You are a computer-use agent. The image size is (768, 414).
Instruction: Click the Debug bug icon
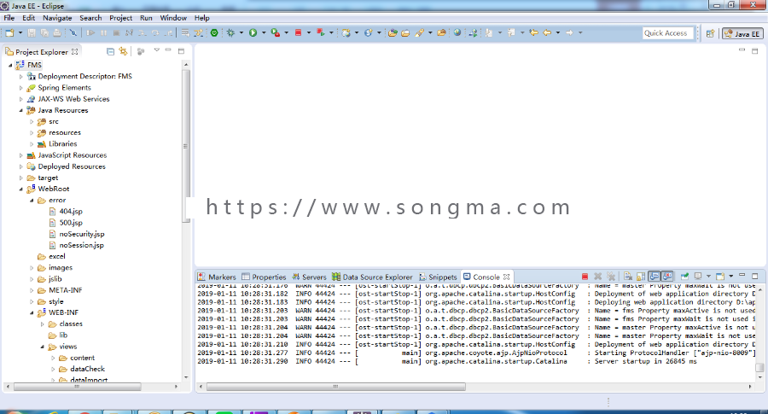tap(230, 32)
